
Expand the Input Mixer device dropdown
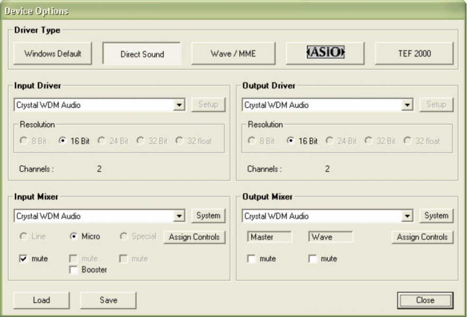(179, 216)
